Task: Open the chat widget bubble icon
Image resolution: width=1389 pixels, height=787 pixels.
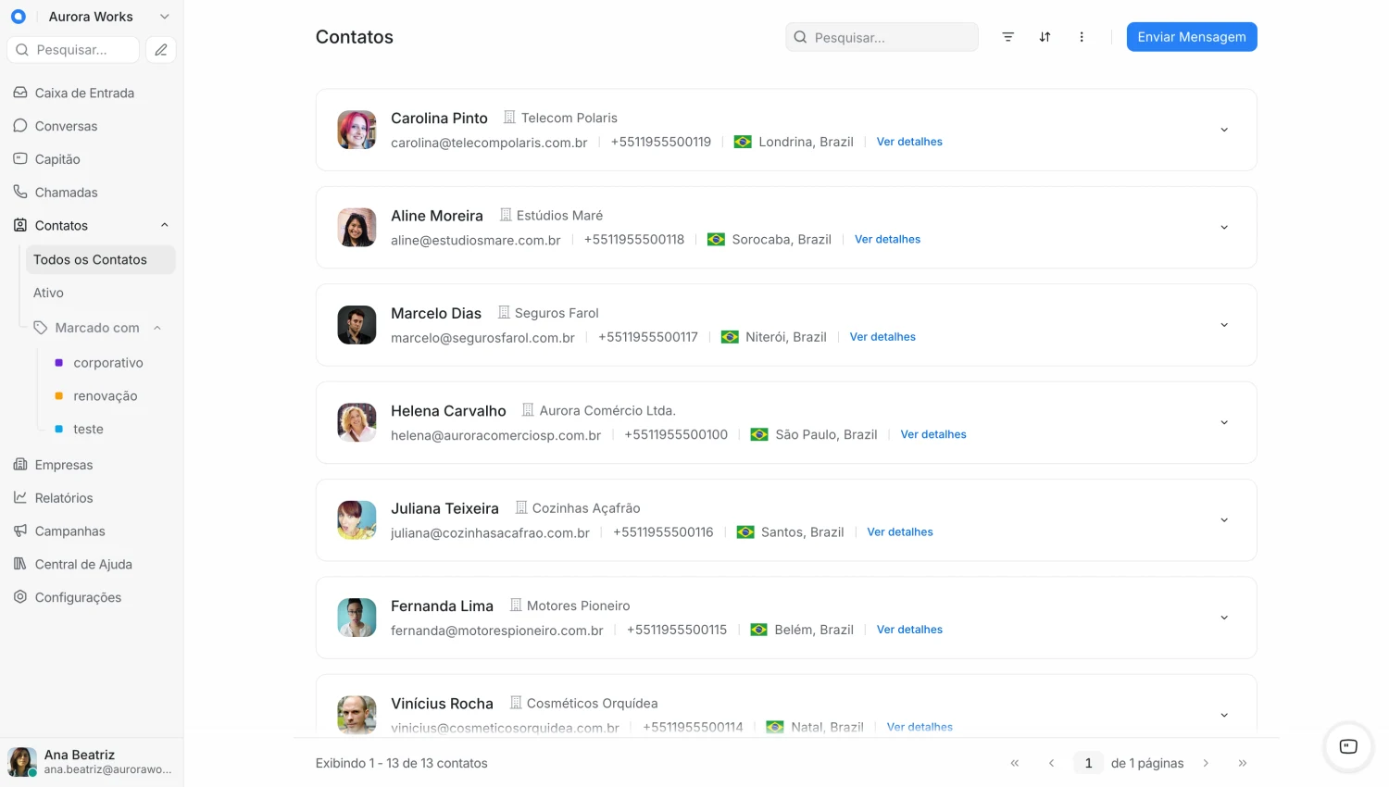Action: [x=1348, y=746]
